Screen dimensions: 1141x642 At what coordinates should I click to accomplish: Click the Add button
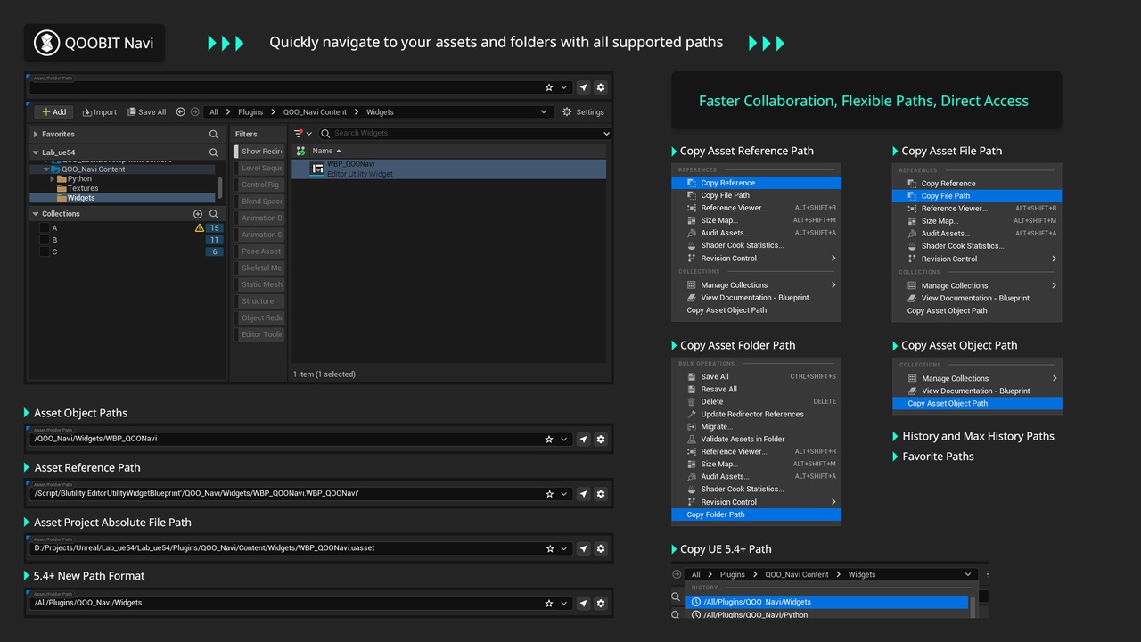[x=53, y=112]
